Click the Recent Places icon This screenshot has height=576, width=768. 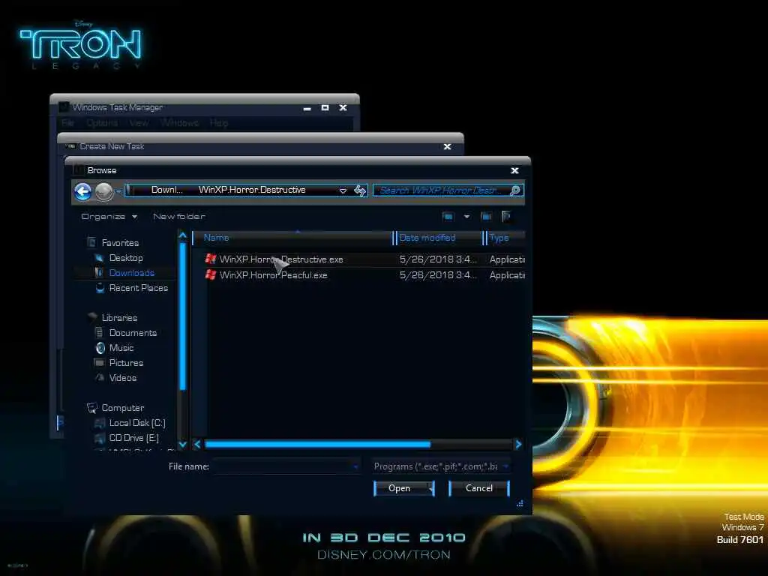(x=100, y=288)
